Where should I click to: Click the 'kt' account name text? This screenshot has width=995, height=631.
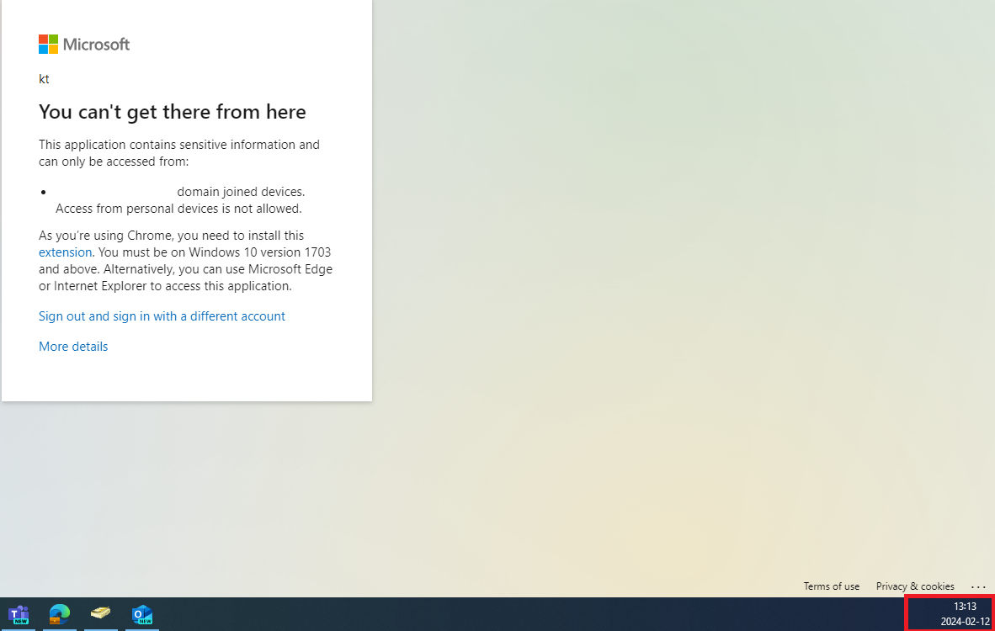pyautogui.click(x=44, y=78)
